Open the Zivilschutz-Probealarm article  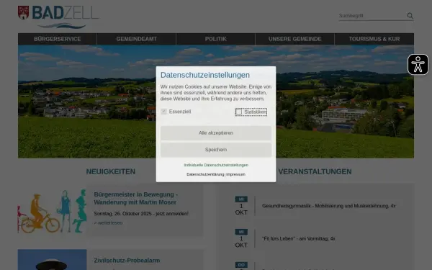[x=127, y=261]
